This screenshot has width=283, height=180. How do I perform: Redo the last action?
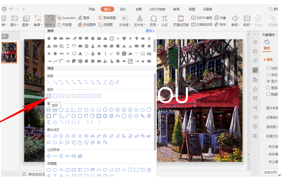(18, 9)
